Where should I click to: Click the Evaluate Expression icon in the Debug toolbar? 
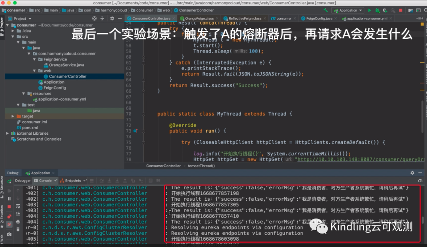150,181
